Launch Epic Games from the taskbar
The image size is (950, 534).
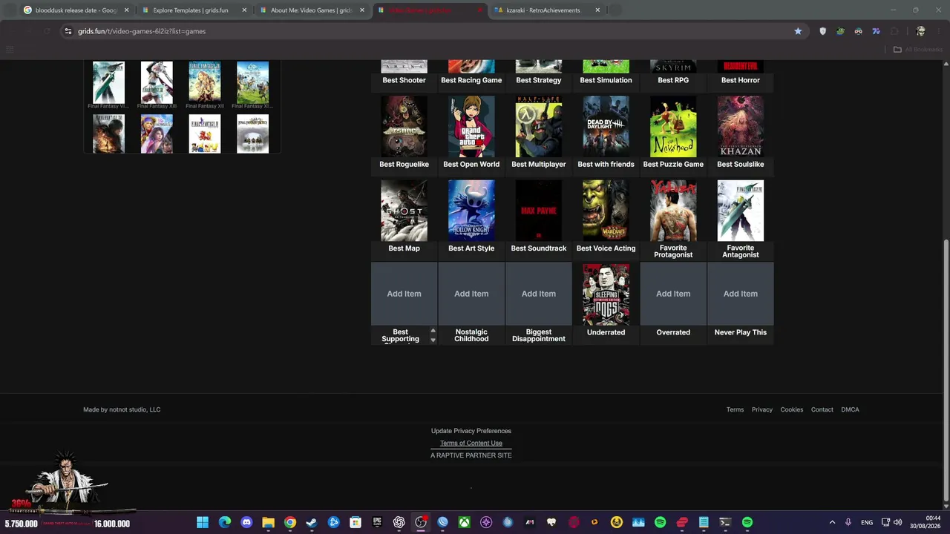[x=377, y=522]
